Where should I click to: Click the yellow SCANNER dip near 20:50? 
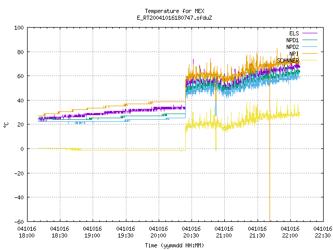coord(216,138)
